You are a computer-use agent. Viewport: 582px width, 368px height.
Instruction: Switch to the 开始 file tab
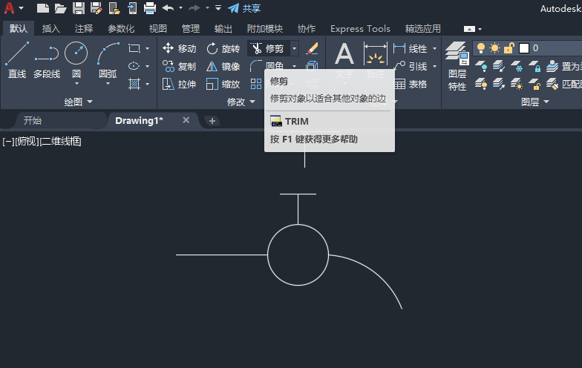coord(33,120)
